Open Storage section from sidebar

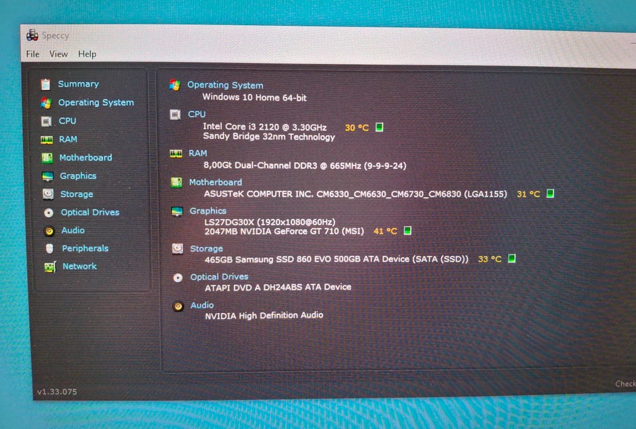77,194
